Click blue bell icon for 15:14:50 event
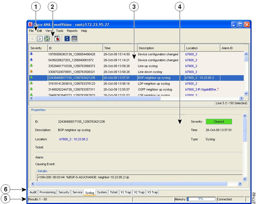 coord(31,54)
